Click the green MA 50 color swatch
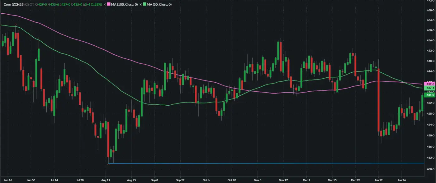Image resolution: width=436 pixels, height=183 pixels. pos(145,5)
